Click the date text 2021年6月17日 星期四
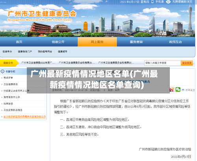This screenshot has height=161, width=197. click(x=134, y=2)
